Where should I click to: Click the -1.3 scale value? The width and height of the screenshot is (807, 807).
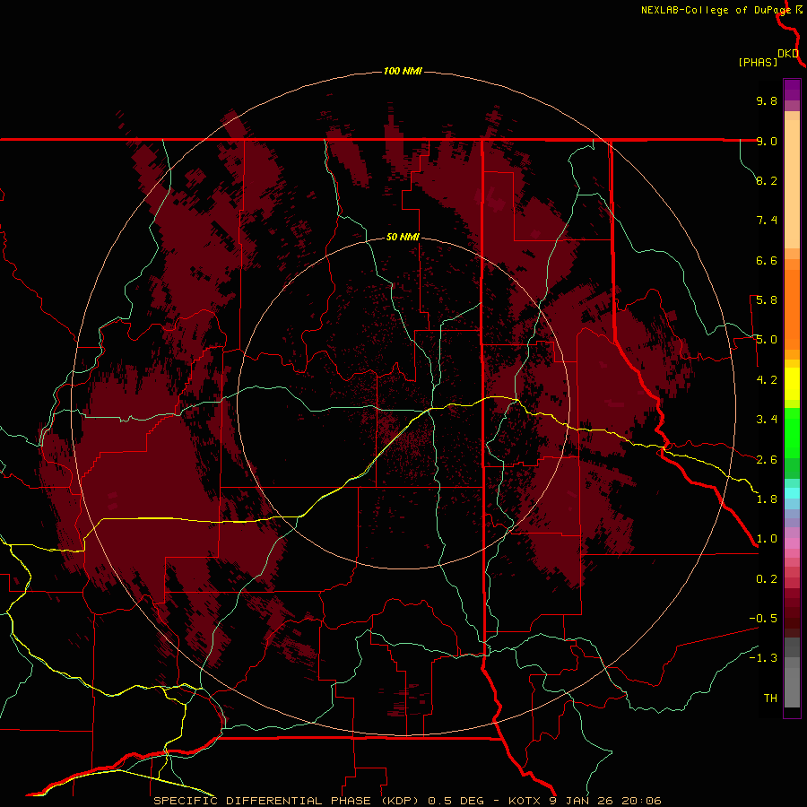tap(763, 658)
